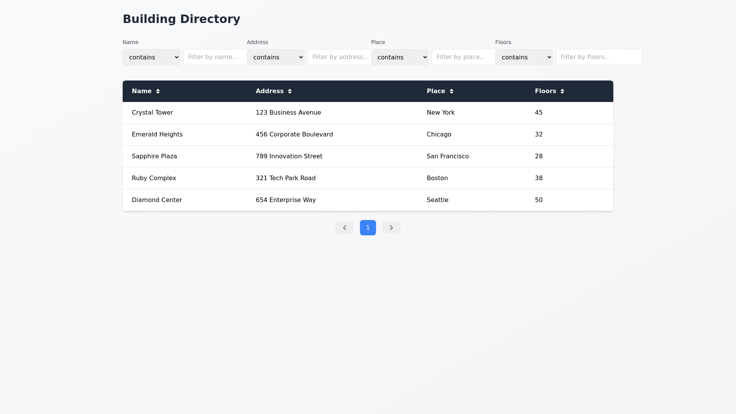Click the Place column sort icon
This screenshot has width=736, height=414.
tap(452, 91)
